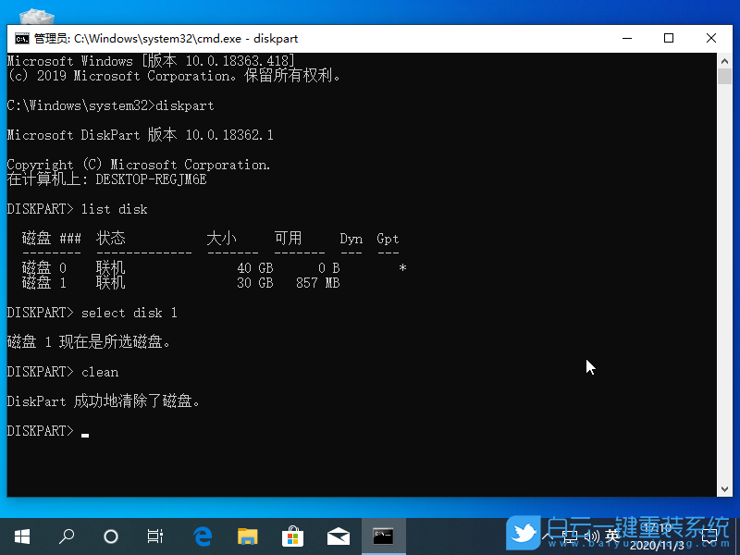Launch Microsoft Edge from the taskbar

click(x=203, y=536)
